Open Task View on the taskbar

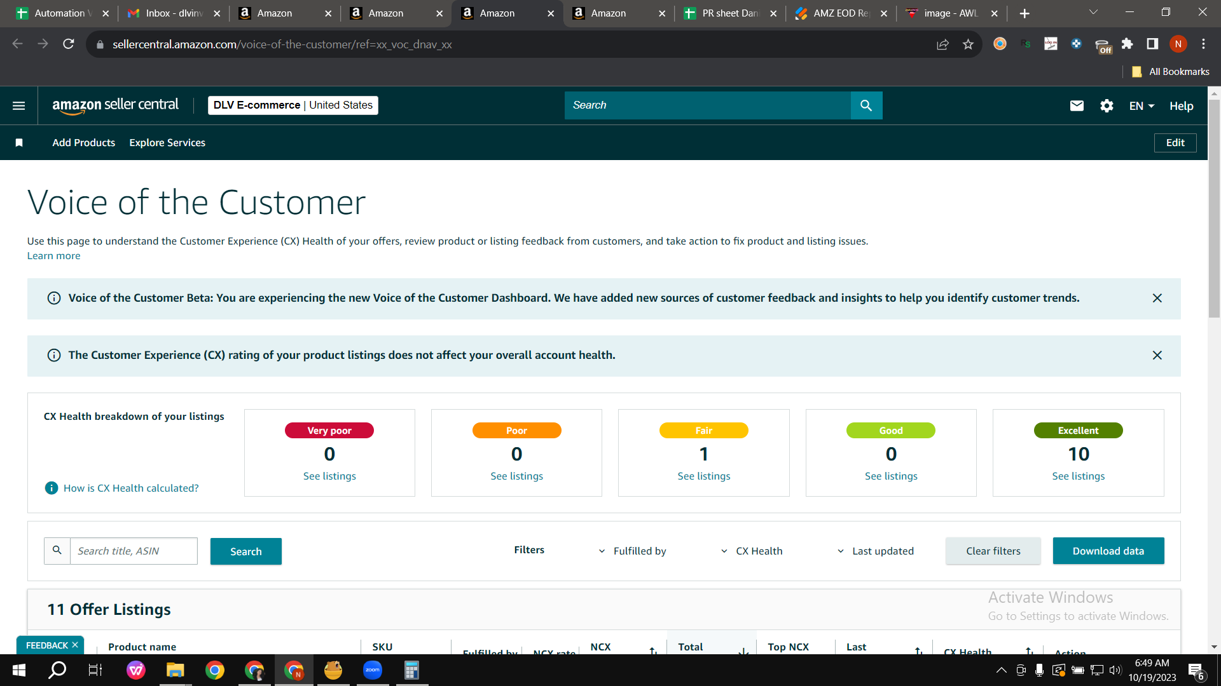pos(95,670)
